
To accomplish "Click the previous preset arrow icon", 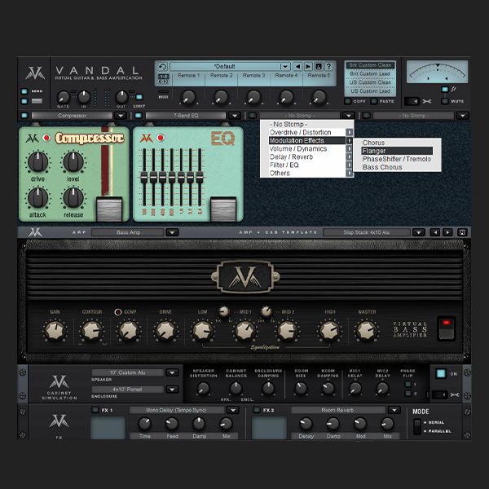I will click(x=297, y=66).
